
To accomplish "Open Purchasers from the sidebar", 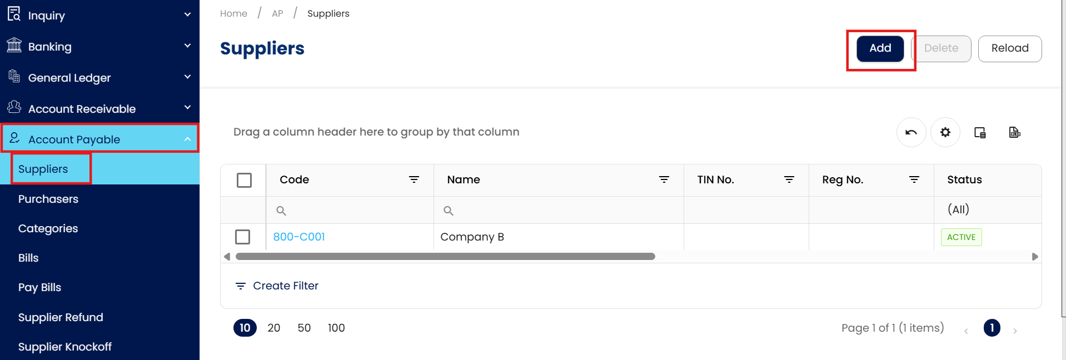I will coord(48,199).
